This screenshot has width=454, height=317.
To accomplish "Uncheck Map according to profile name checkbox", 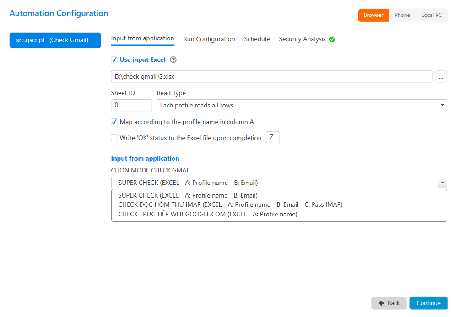I will point(114,122).
